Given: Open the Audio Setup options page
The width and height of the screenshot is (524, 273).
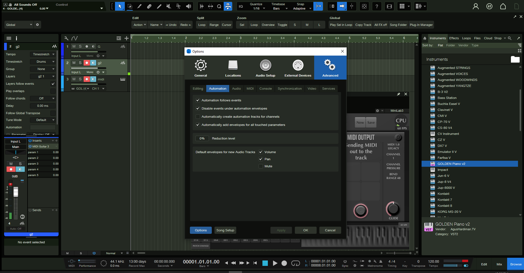Looking at the screenshot, I should point(265,68).
